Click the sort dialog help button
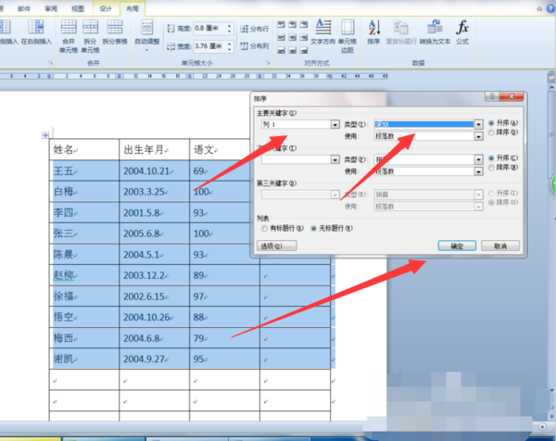The height and width of the screenshot is (441, 556). point(492,96)
